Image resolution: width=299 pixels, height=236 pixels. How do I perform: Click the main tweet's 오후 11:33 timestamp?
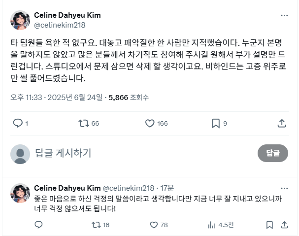[27, 98]
